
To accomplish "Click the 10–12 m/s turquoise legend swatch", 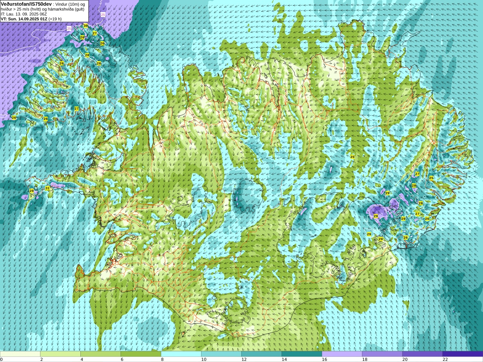I will (x=221, y=354).
